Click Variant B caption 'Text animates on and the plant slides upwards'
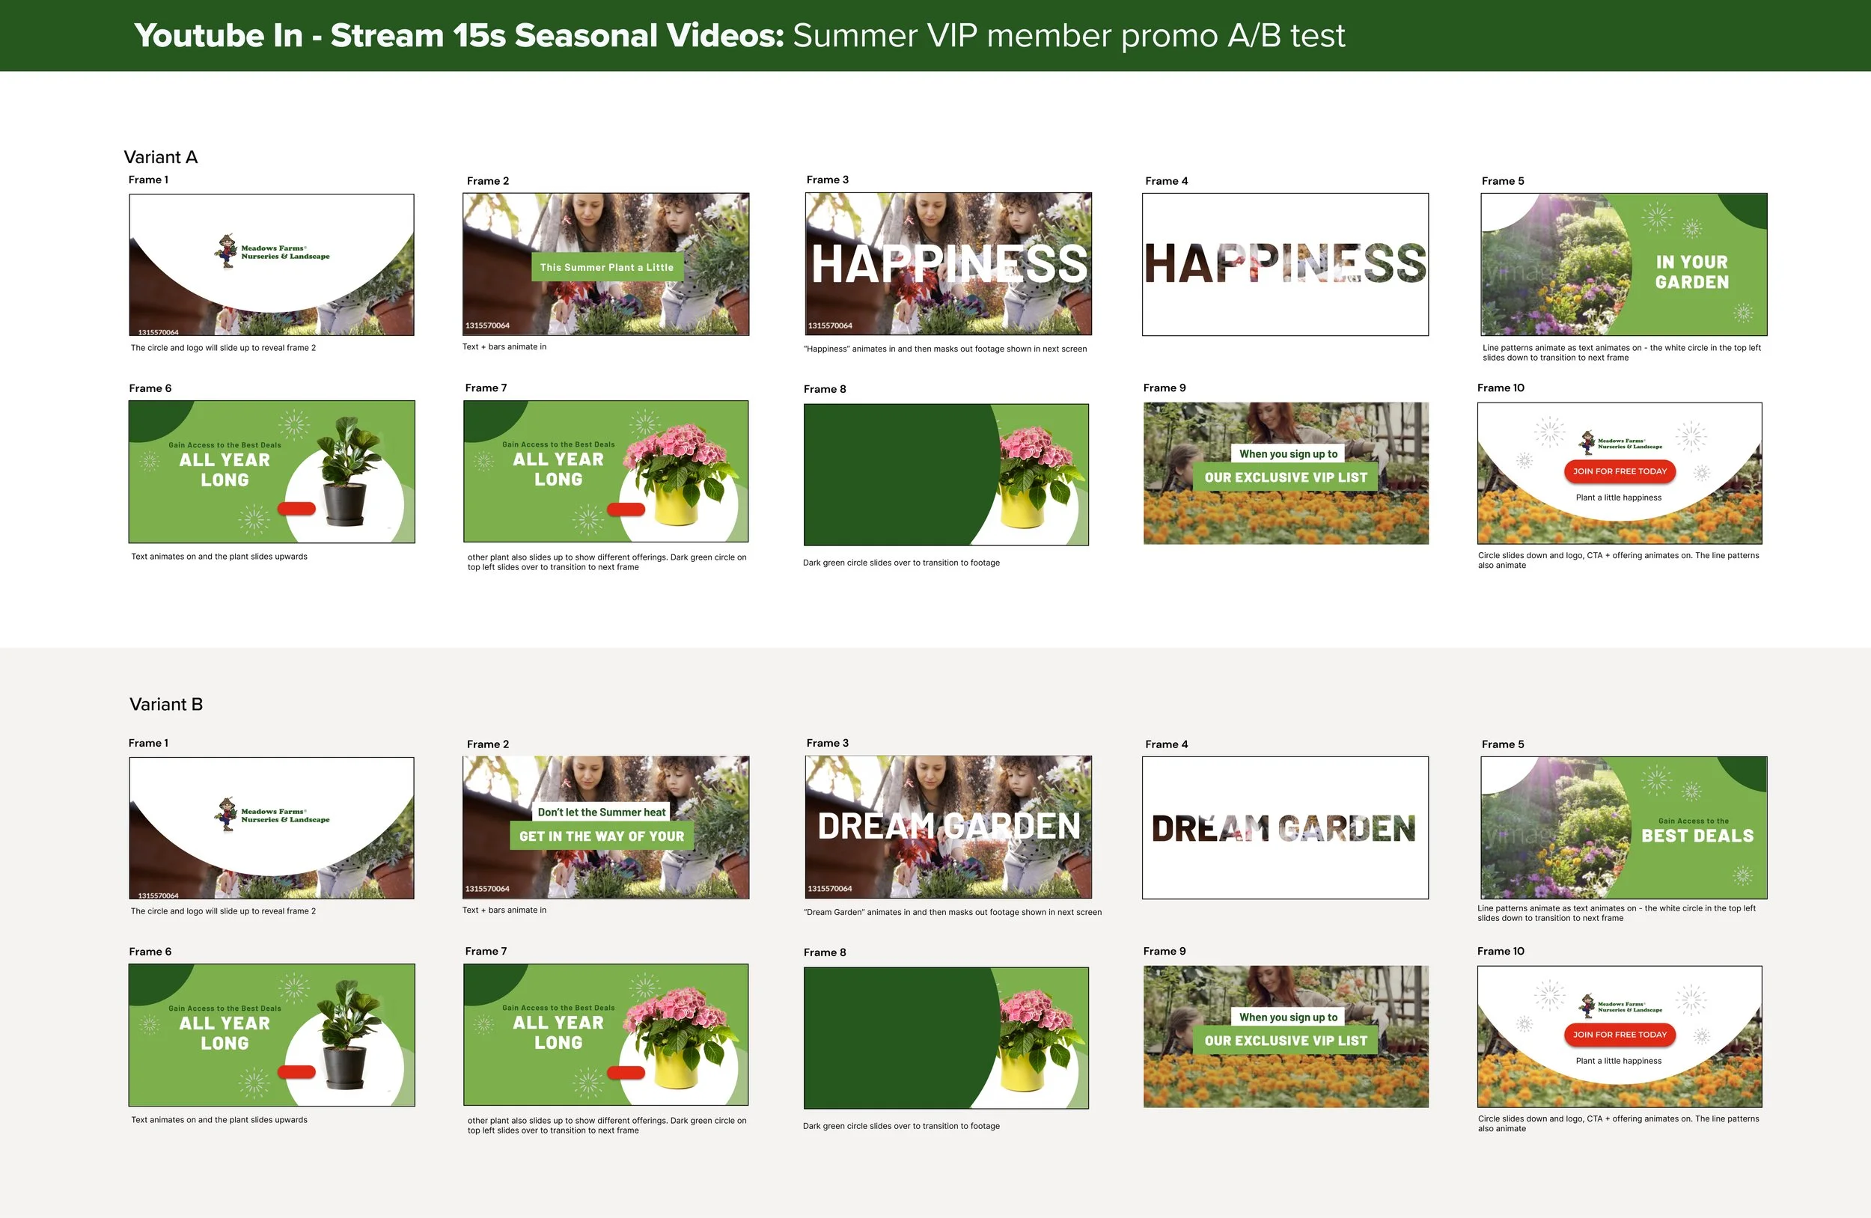This screenshot has height=1218, width=1871. pyautogui.click(x=219, y=1120)
